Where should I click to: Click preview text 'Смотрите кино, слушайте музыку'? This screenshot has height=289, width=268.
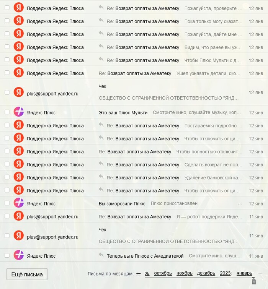coord(196,112)
